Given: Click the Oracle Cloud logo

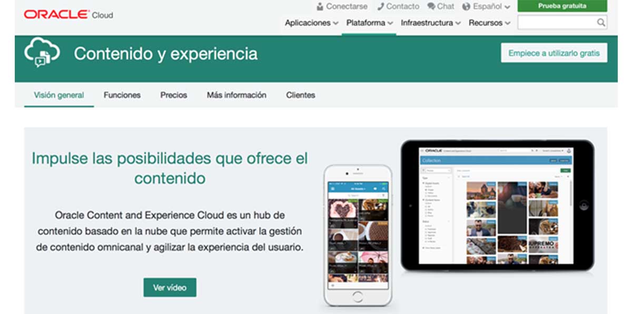Looking at the screenshot, I should [68, 15].
